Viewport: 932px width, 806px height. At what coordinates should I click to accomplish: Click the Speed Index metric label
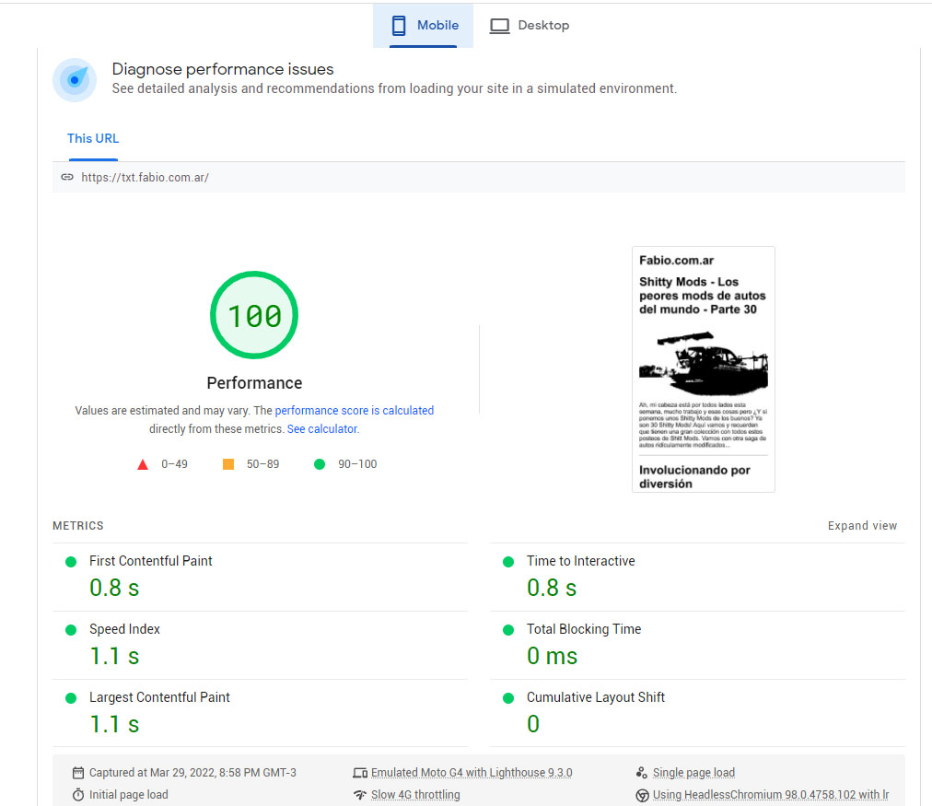(124, 629)
